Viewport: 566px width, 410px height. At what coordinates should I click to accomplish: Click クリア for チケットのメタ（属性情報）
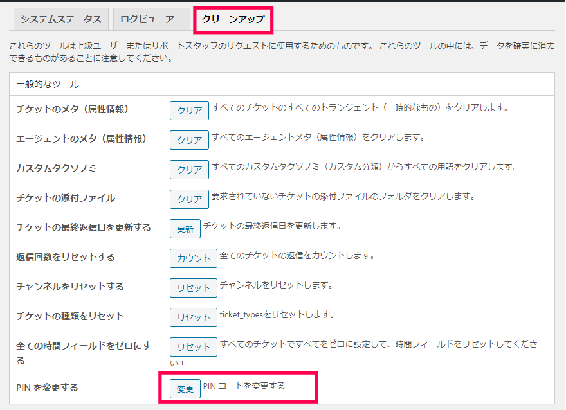point(189,111)
